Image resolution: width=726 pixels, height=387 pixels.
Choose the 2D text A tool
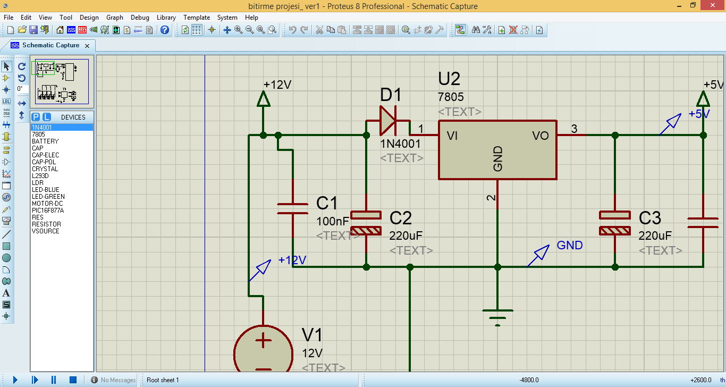coord(6,293)
